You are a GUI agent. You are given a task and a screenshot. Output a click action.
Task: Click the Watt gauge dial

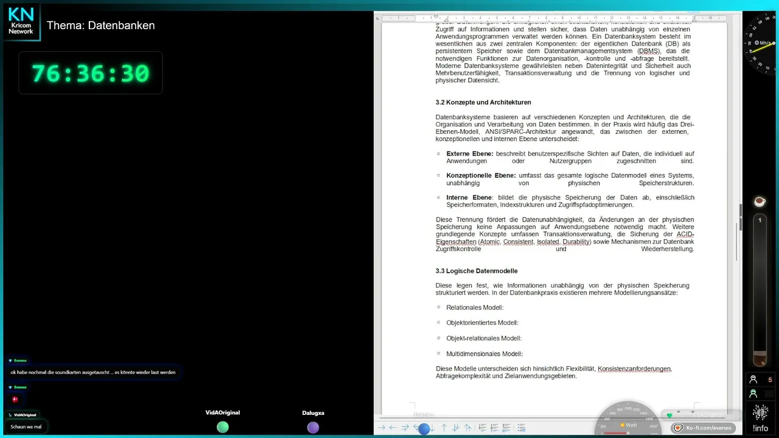tap(627, 419)
